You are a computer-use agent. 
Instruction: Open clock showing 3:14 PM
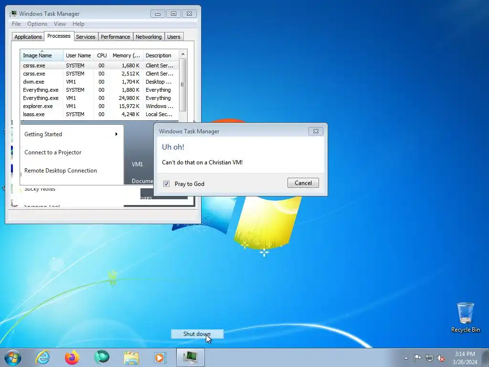tap(465, 358)
